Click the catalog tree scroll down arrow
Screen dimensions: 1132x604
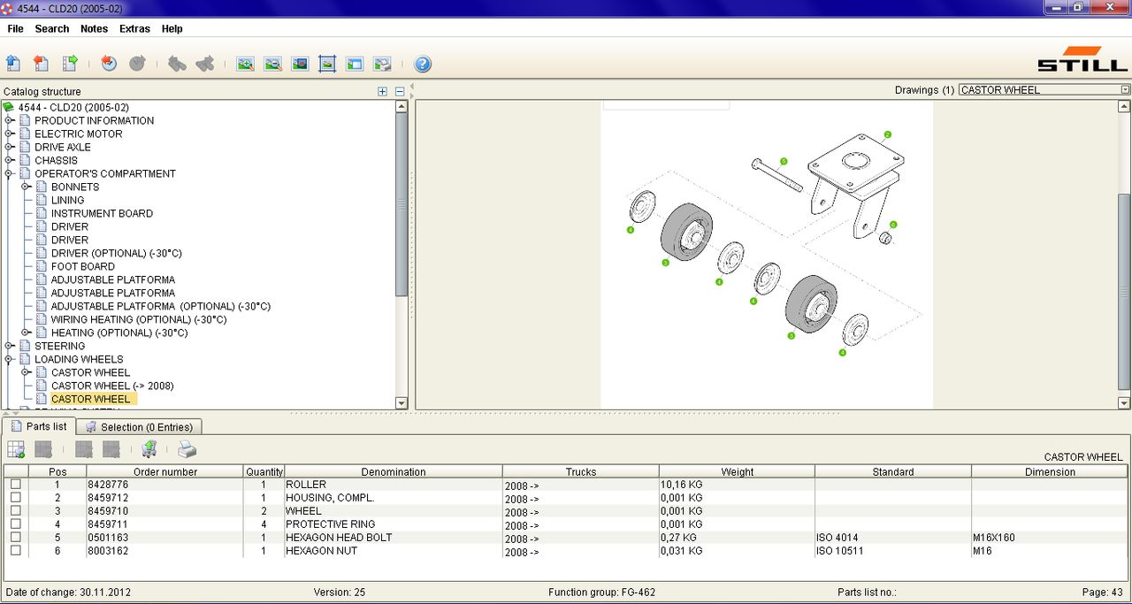click(402, 402)
